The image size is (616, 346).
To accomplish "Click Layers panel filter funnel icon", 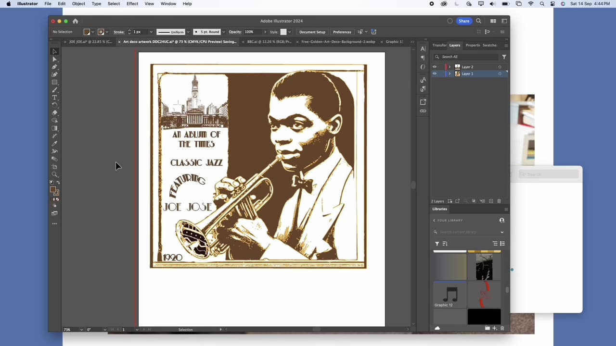I will click(x=504, y=57).
